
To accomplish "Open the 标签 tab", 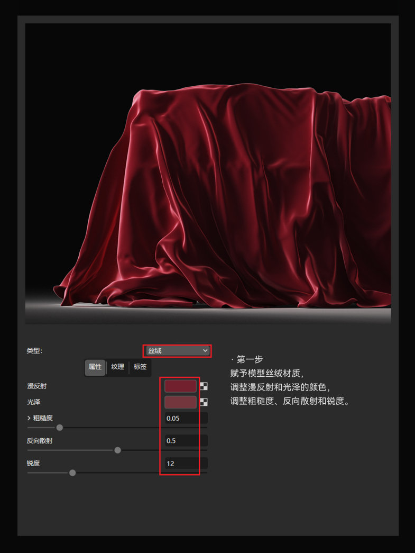I will [140, 367].
